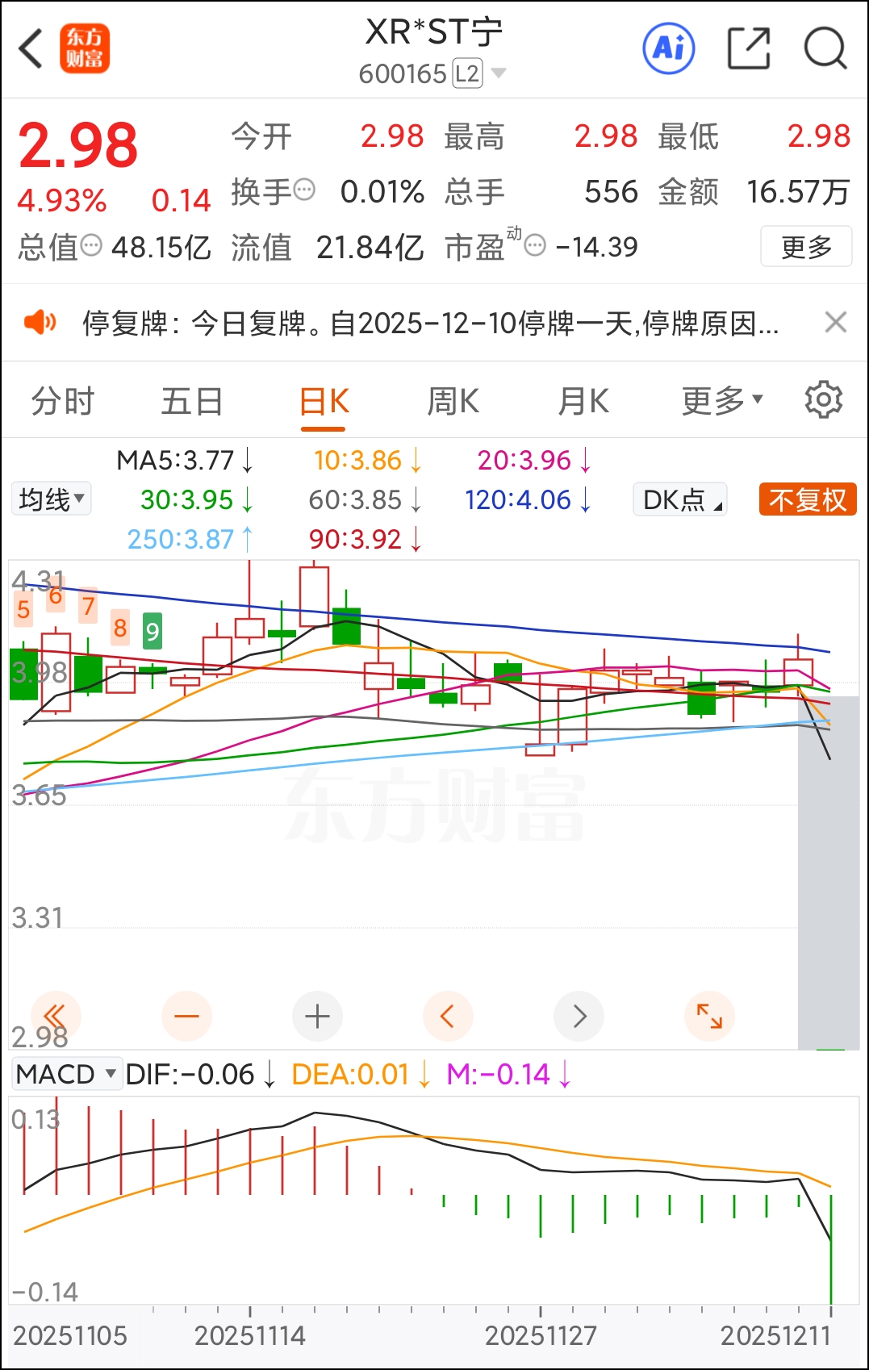Tap the 4.93% change figure
The height and width of the screenshot is (1370, 869).
click(x=62, y=200)
